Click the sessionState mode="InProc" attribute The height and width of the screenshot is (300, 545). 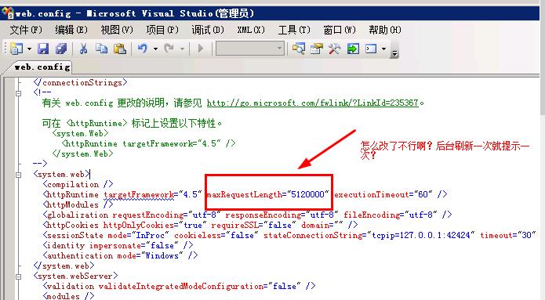[138, 236]
